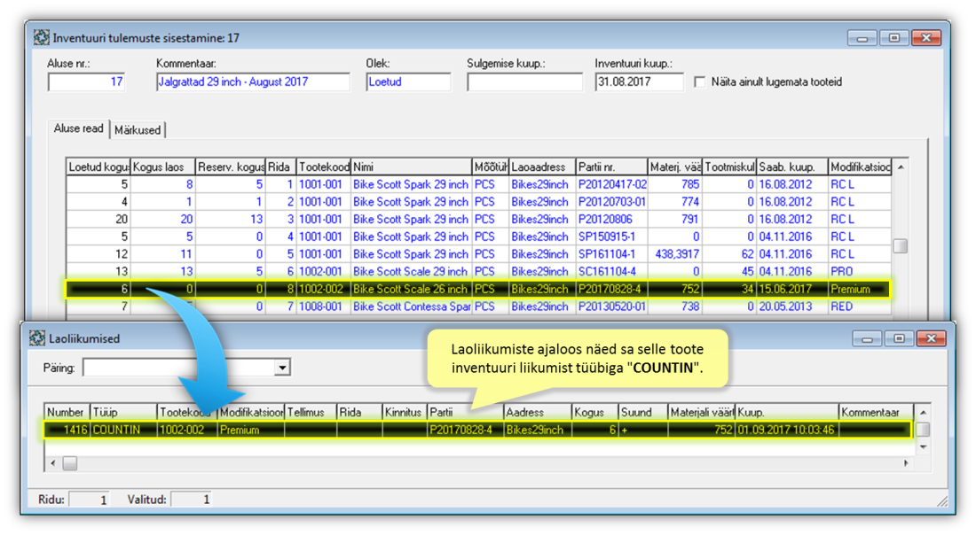Select batch cell P20120417-02

point(612,184)
